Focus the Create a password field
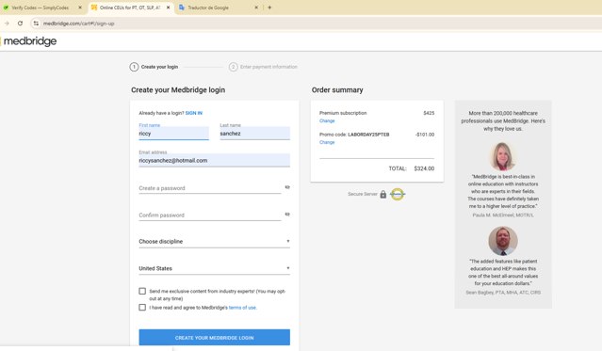Viewport: 602px width, 351px height. [x=210, y=188]
